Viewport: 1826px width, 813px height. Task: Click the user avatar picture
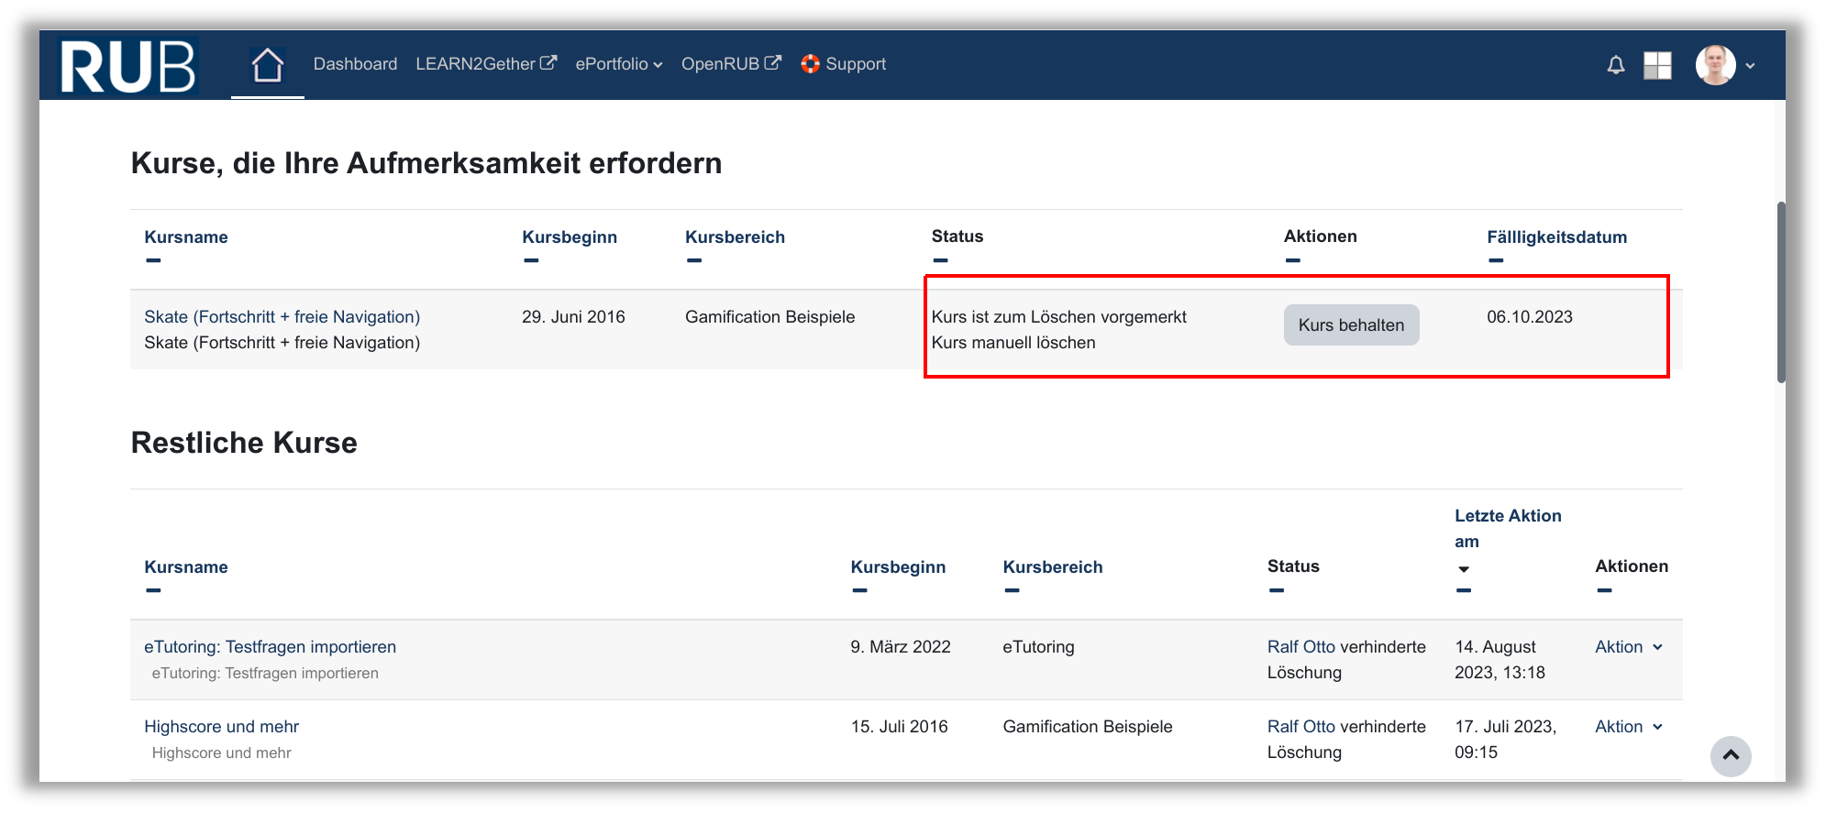pos(1715,65)
